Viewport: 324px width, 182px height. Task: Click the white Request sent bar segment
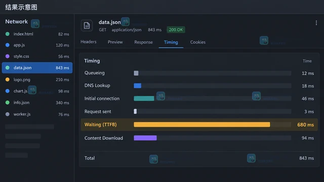(135, 111)
